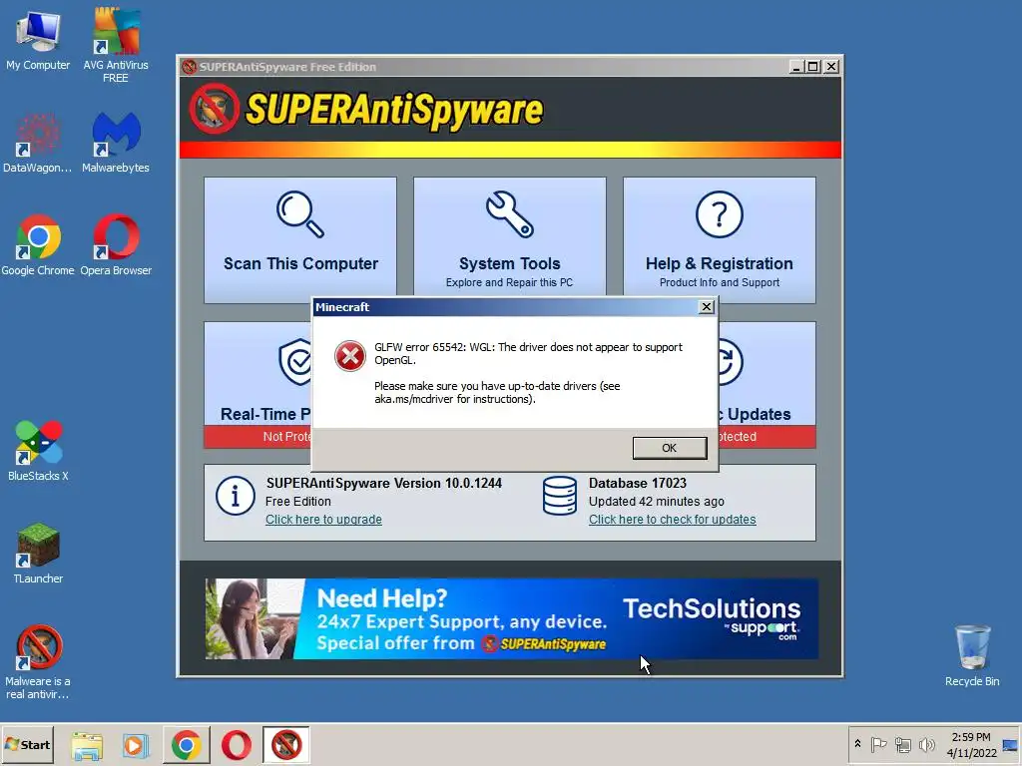Click the shield Real-Time Protection icon
This screenshot has height=766, width=1022.
(295, 361)
